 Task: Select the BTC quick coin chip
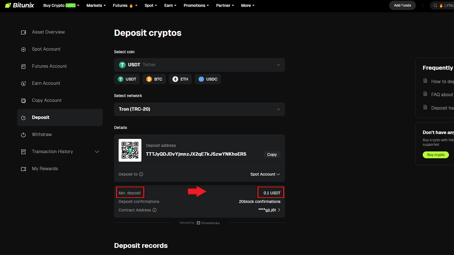(154, 79)
